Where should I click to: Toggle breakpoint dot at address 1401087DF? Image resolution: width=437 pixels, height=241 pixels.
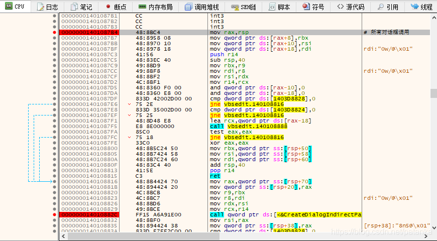[54, 98]
